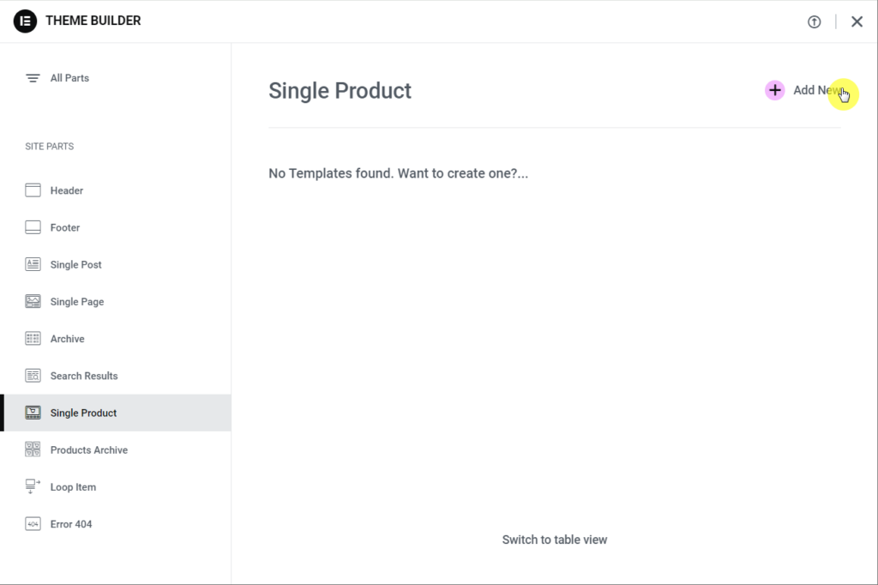Click the All Parts filter icon
The image size is (878, 585).
coord(33,78)
